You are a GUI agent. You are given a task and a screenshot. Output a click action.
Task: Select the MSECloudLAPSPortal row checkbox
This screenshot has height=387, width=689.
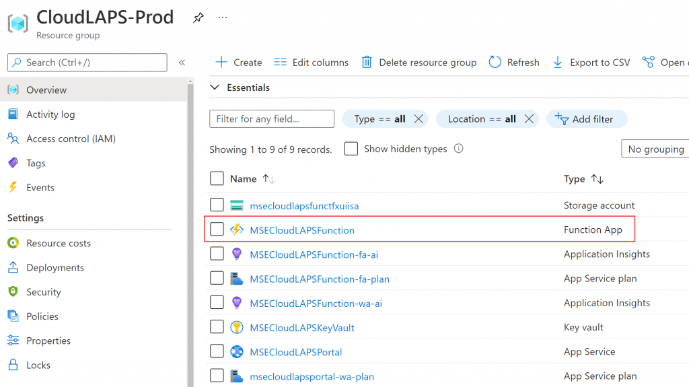(x=217, y=351)
